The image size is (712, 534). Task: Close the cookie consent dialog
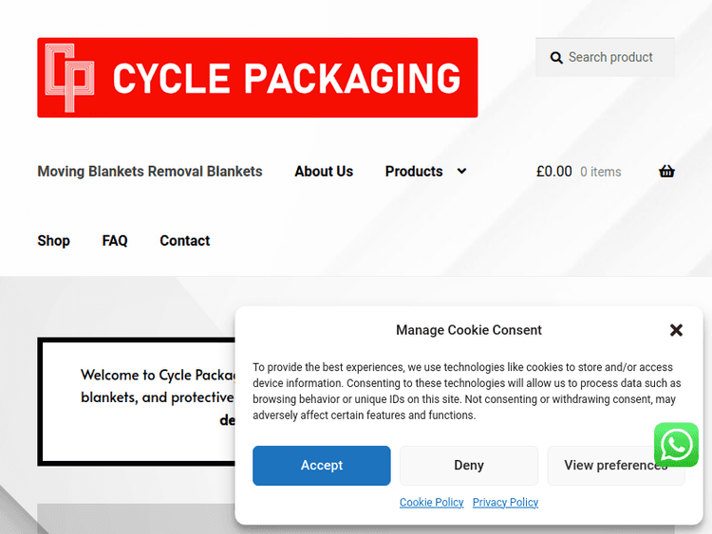click(676, 330)
